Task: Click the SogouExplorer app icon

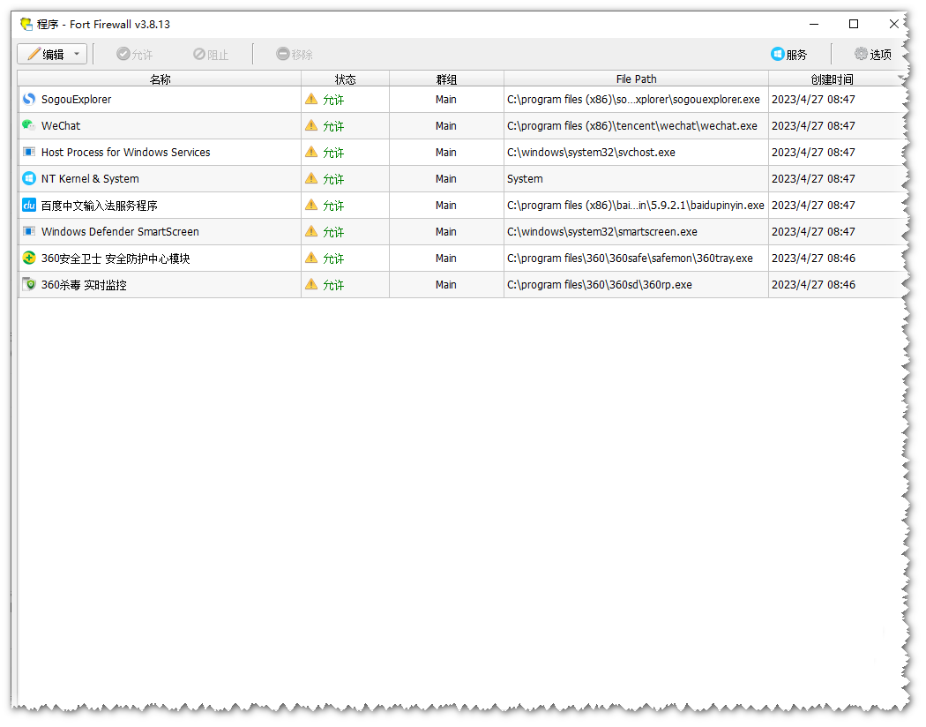Action: [29, 99]
